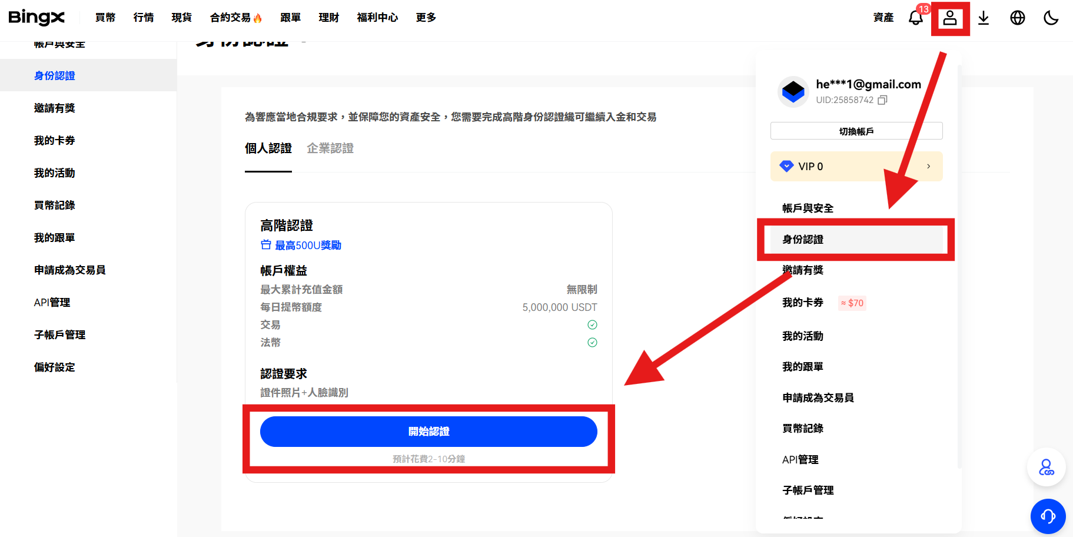The width and height of the screenshot is (1073, 537).
Task: Select the 個人認證 tab
Action: [268, 148]
